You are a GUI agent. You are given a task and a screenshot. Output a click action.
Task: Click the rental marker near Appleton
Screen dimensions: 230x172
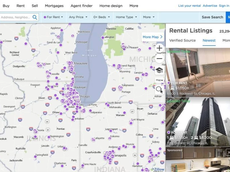[x=62, y=30]
